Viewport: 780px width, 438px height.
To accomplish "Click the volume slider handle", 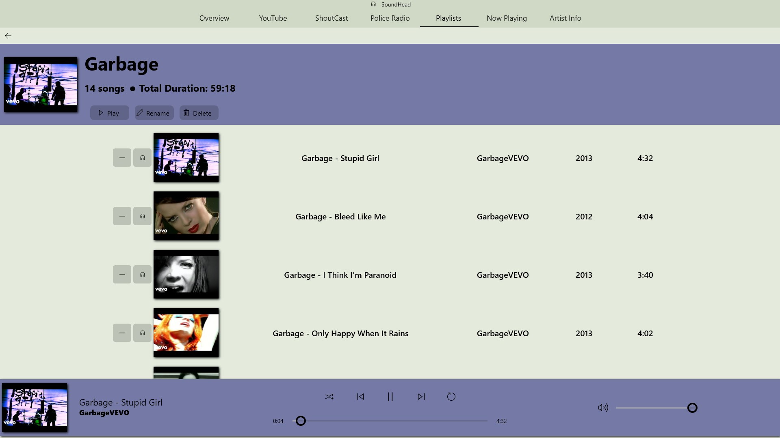I will (x=692, y=408).
